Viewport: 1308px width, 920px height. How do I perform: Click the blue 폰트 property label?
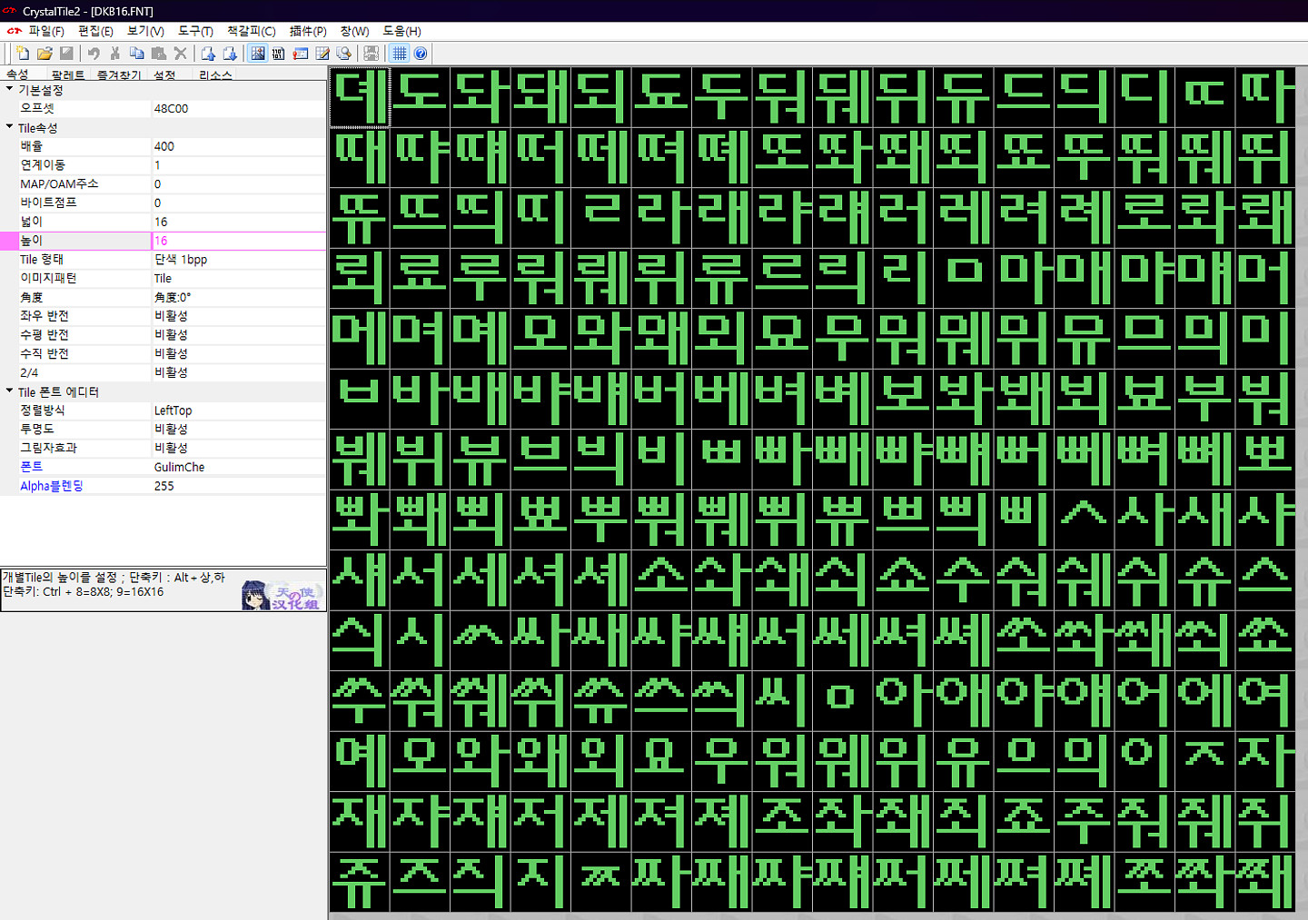coord(32,467)
